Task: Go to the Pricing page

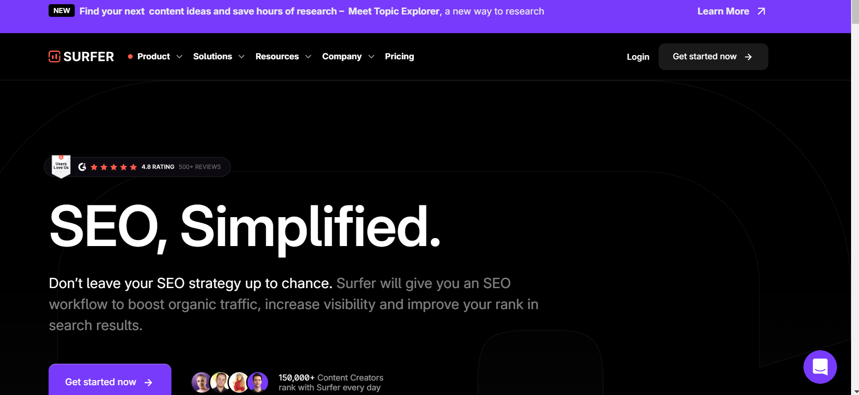Action: click(x=399, y=56)
